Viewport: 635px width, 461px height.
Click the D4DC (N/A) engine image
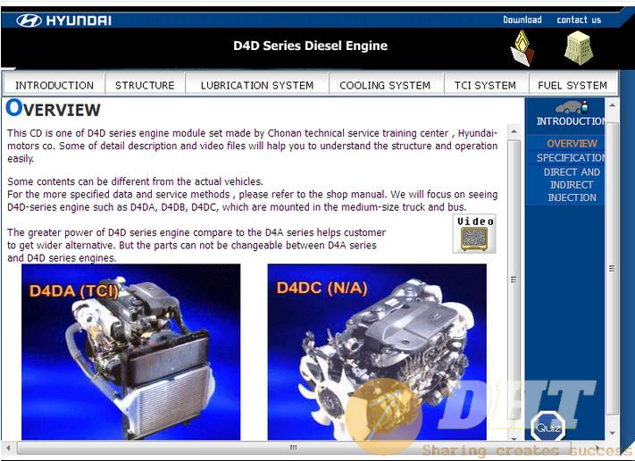click(x=377, y=352)
